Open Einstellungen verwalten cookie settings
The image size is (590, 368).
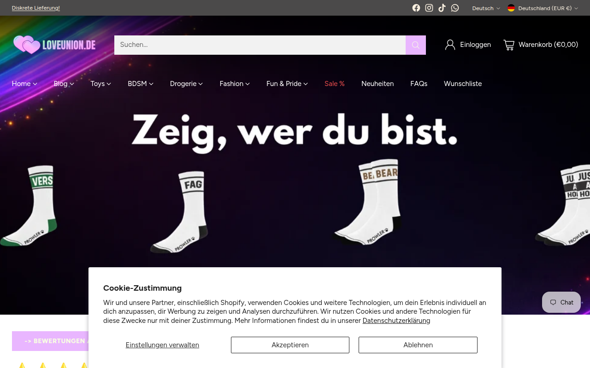tap(162, 345)
